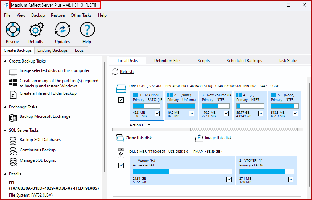The image size is (312, 200).
Task: Open the Defaults gear icon
Action: 36,29
